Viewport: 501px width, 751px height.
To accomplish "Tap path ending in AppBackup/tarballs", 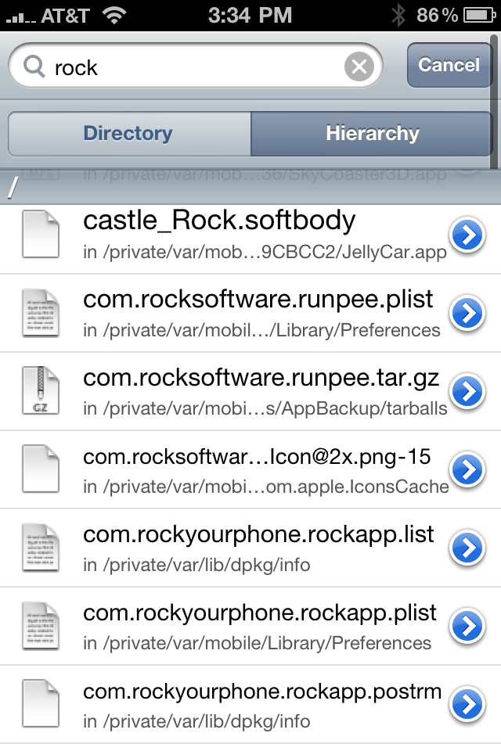I will click(265, 408).
